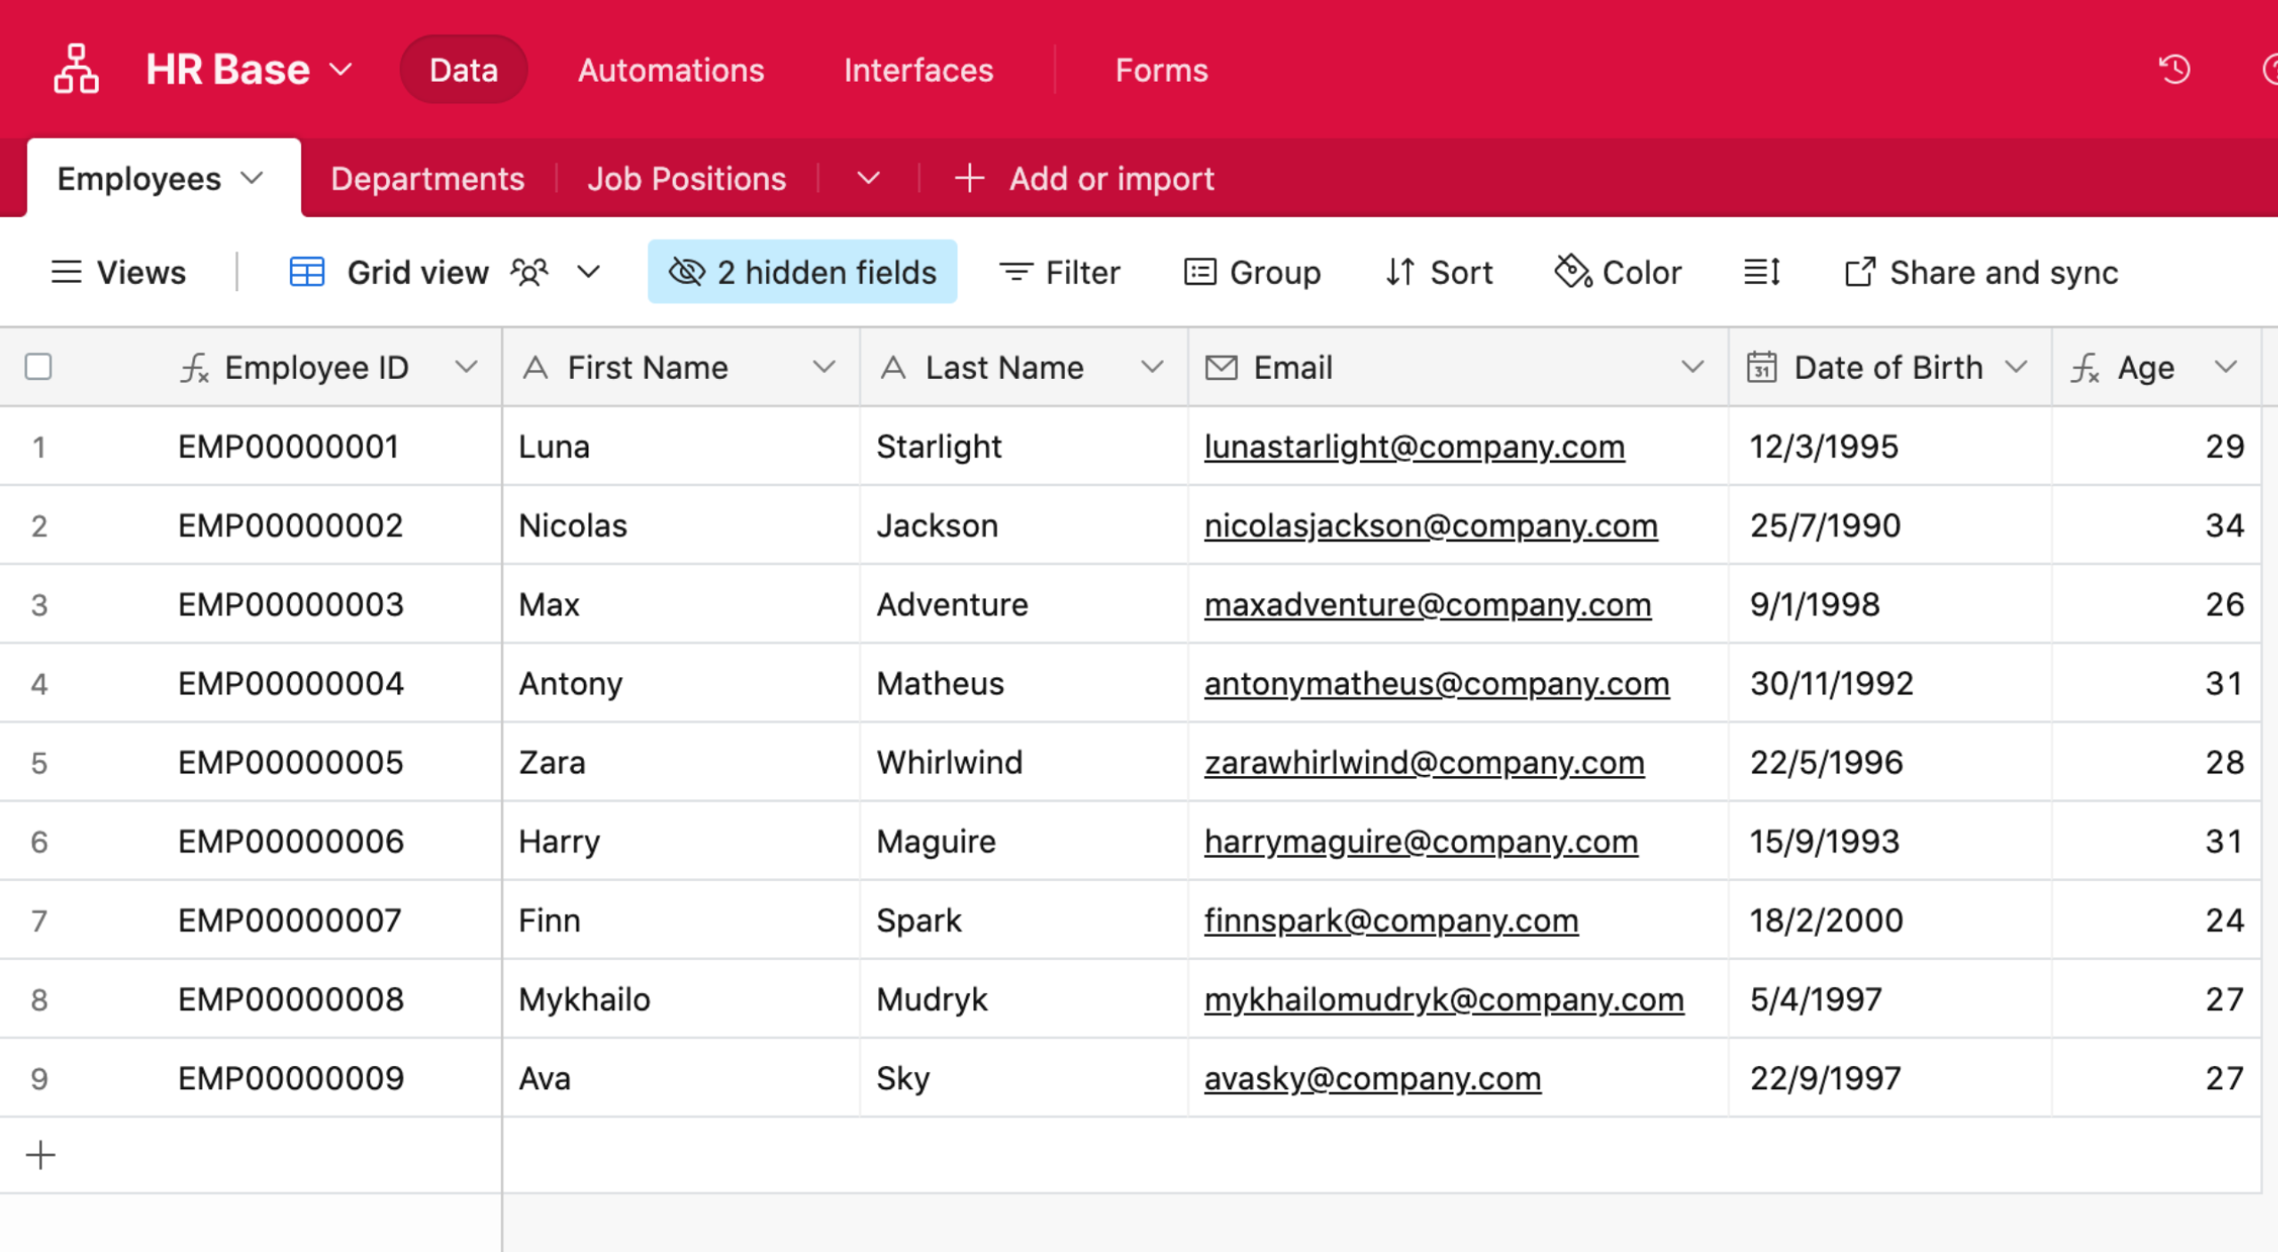Click the Filter button

coord(1059,272)
